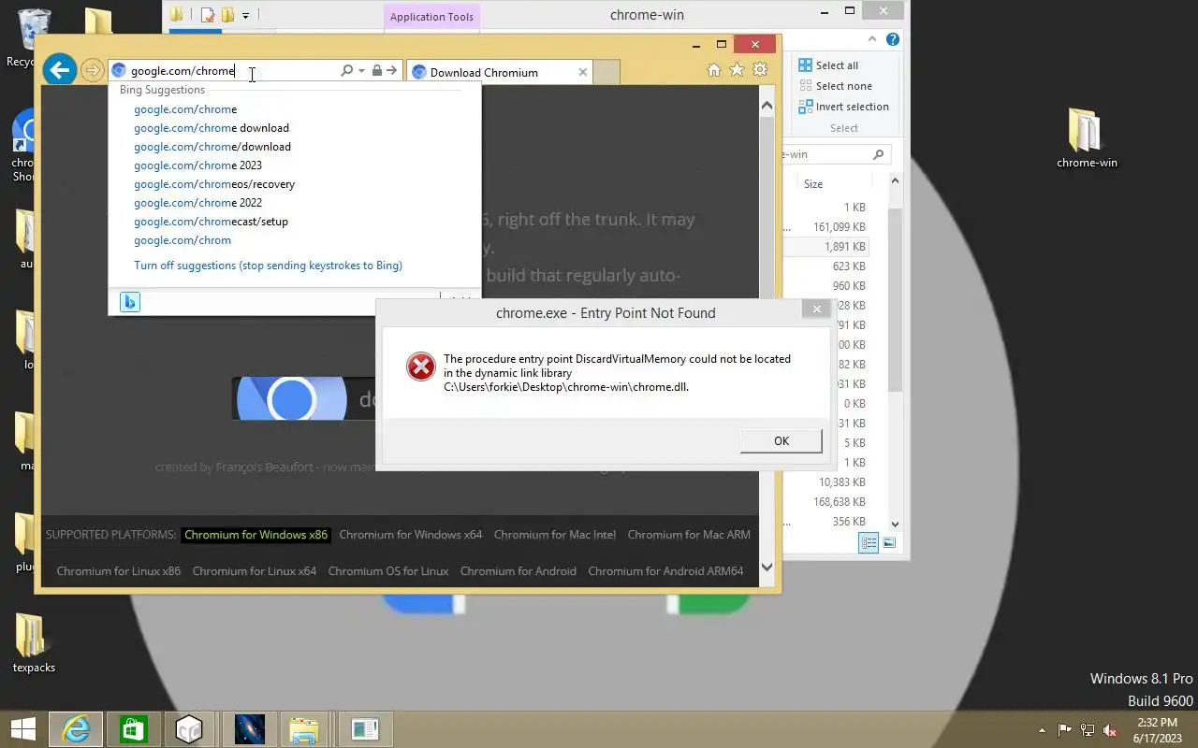
Task: Click the security lock icon in the address bar
Action: click(x=377, y=71)
